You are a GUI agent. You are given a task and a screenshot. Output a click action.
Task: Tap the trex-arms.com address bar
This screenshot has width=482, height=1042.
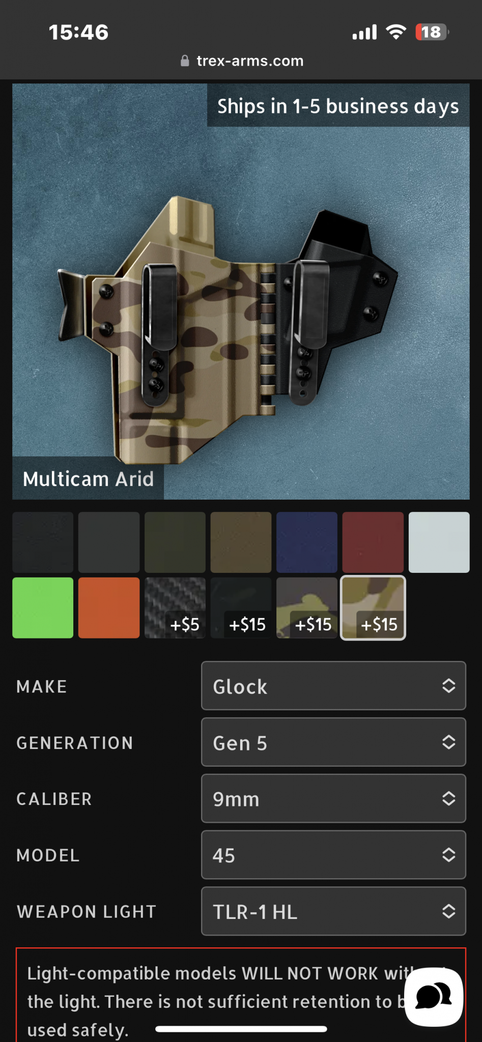(242, 61)
